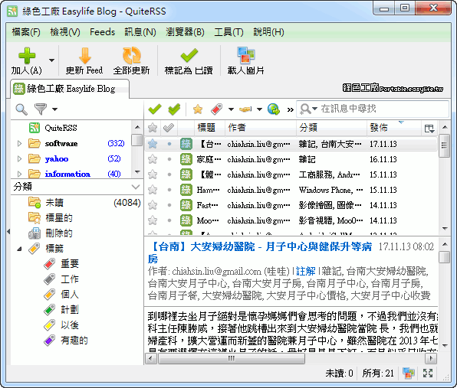Open the 訊息(N) menu

coord(140,32)
